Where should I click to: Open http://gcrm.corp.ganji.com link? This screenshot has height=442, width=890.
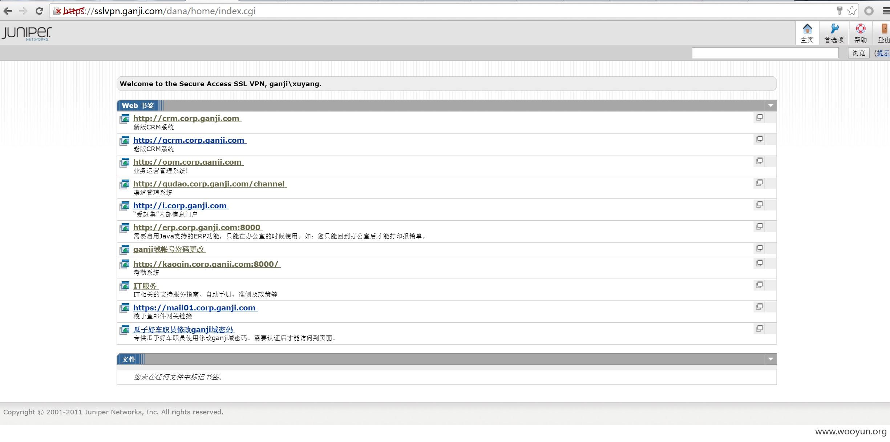pos(190,140)
